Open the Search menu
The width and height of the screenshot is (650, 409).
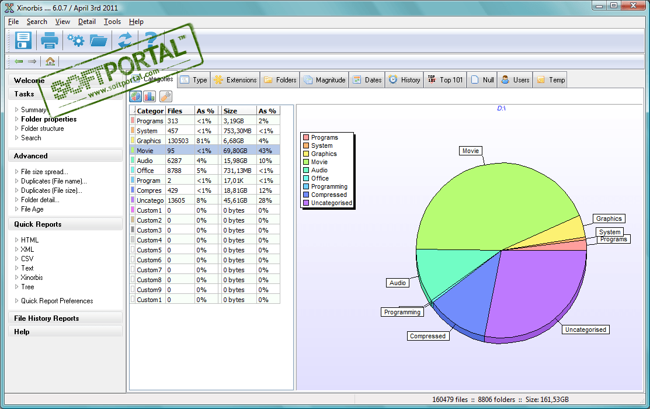tap(37, 22)
